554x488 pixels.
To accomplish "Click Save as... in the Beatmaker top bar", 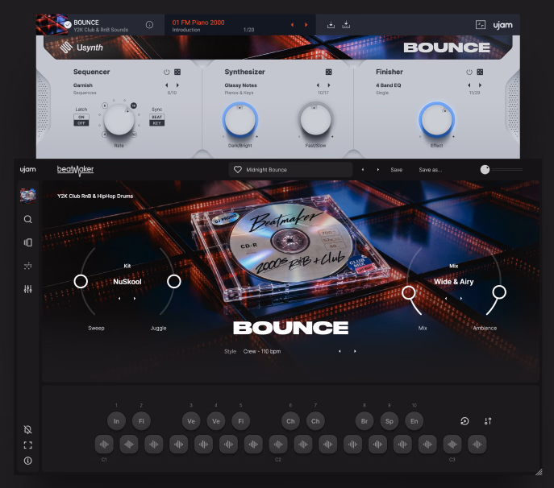I will pos(431,170).
